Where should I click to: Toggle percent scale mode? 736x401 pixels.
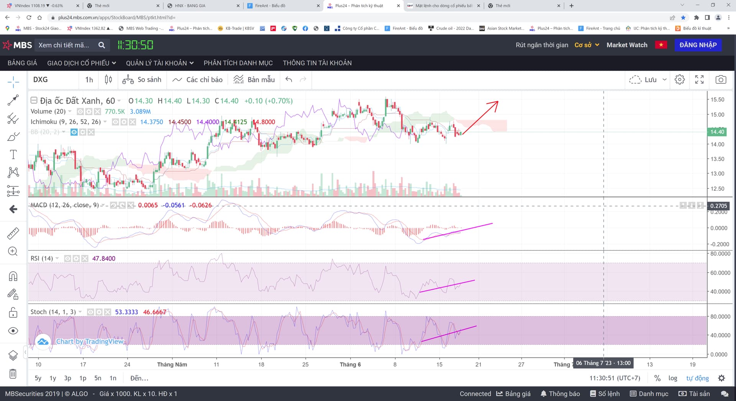click(657, 378)
